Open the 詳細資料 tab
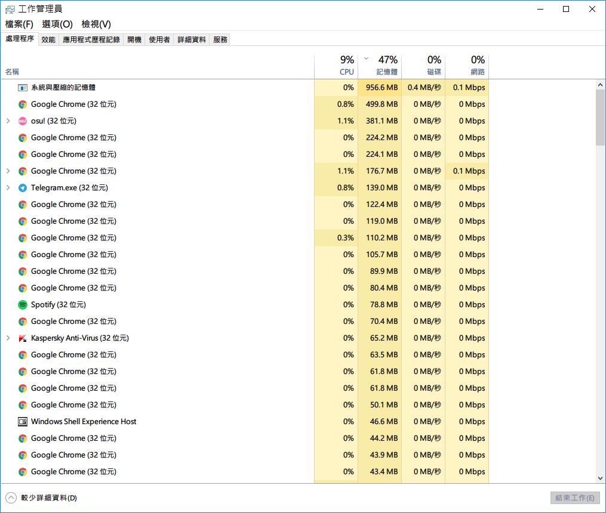This screenshot has width=606, height=513. click(x=192, y=40)
